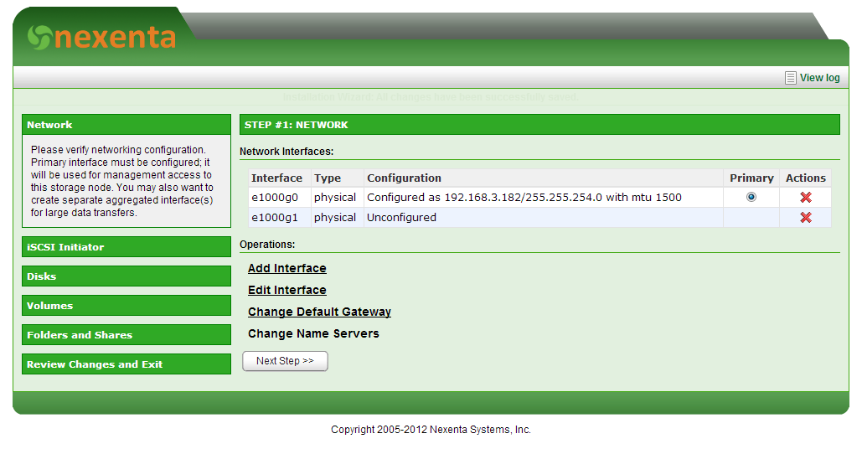
Task: Click the physical type cell for e1000g0
Action: (x=337, y=198)
